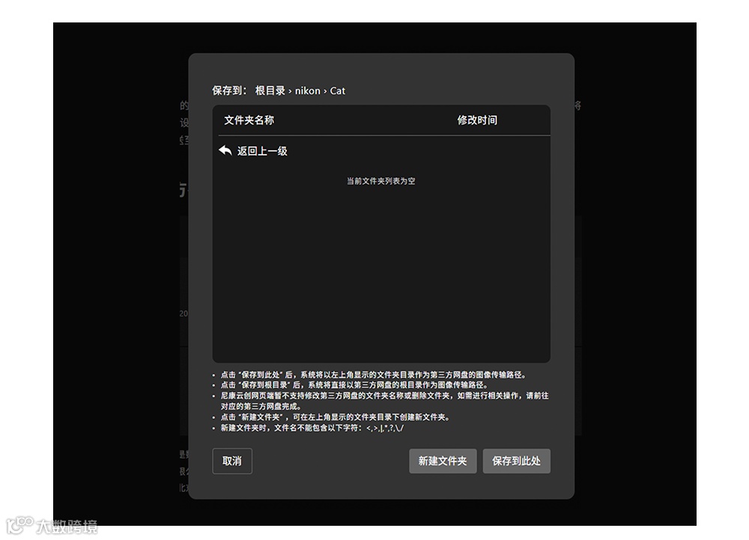
Task: Click the empty folder list message area
Action: [381, 181]
